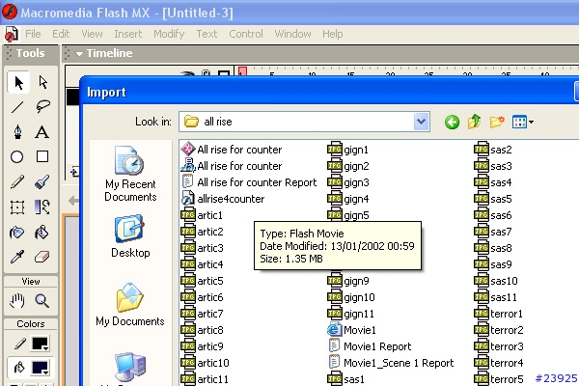
Task: Select the gign1 JPG file
Action: click(347, 150)
